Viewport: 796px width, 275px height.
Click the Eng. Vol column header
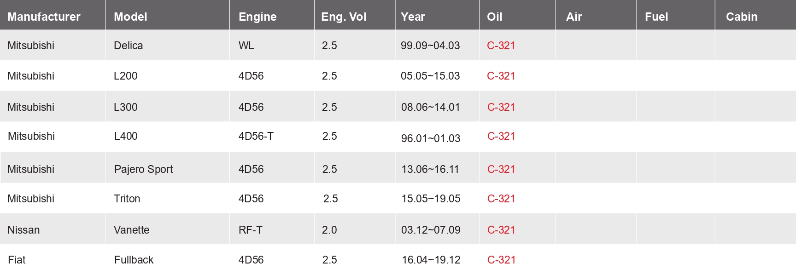(344, 17)
